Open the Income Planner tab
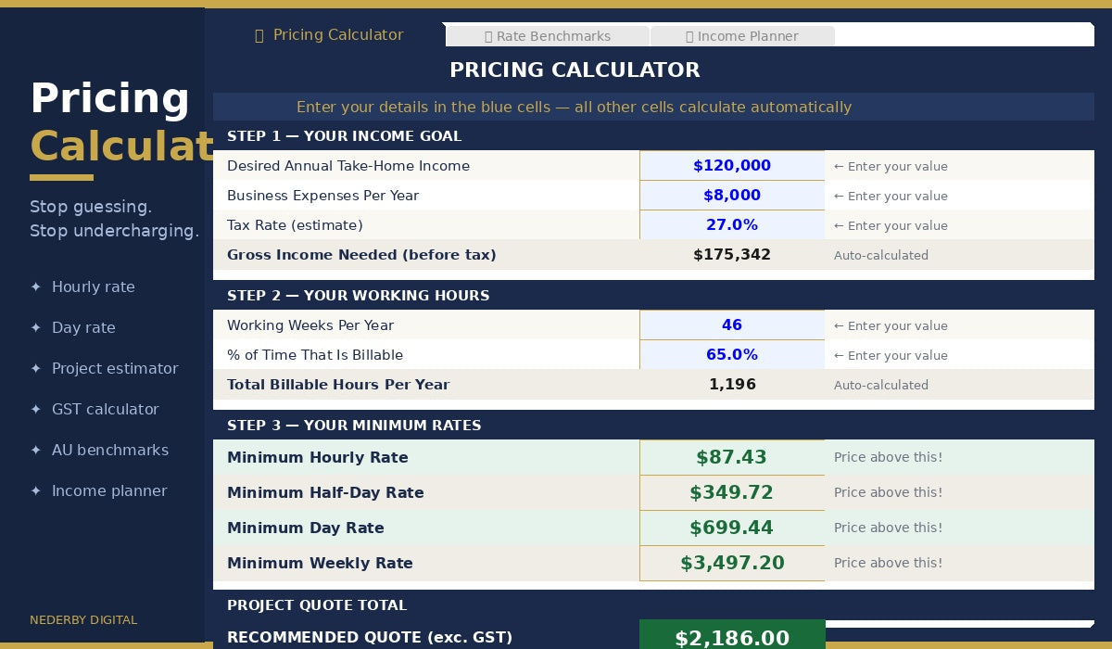 pos(742,36)
